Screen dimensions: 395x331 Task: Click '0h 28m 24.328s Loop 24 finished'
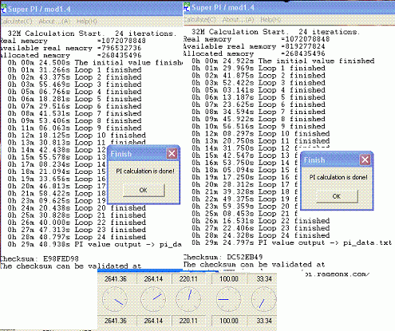point(261,235)
